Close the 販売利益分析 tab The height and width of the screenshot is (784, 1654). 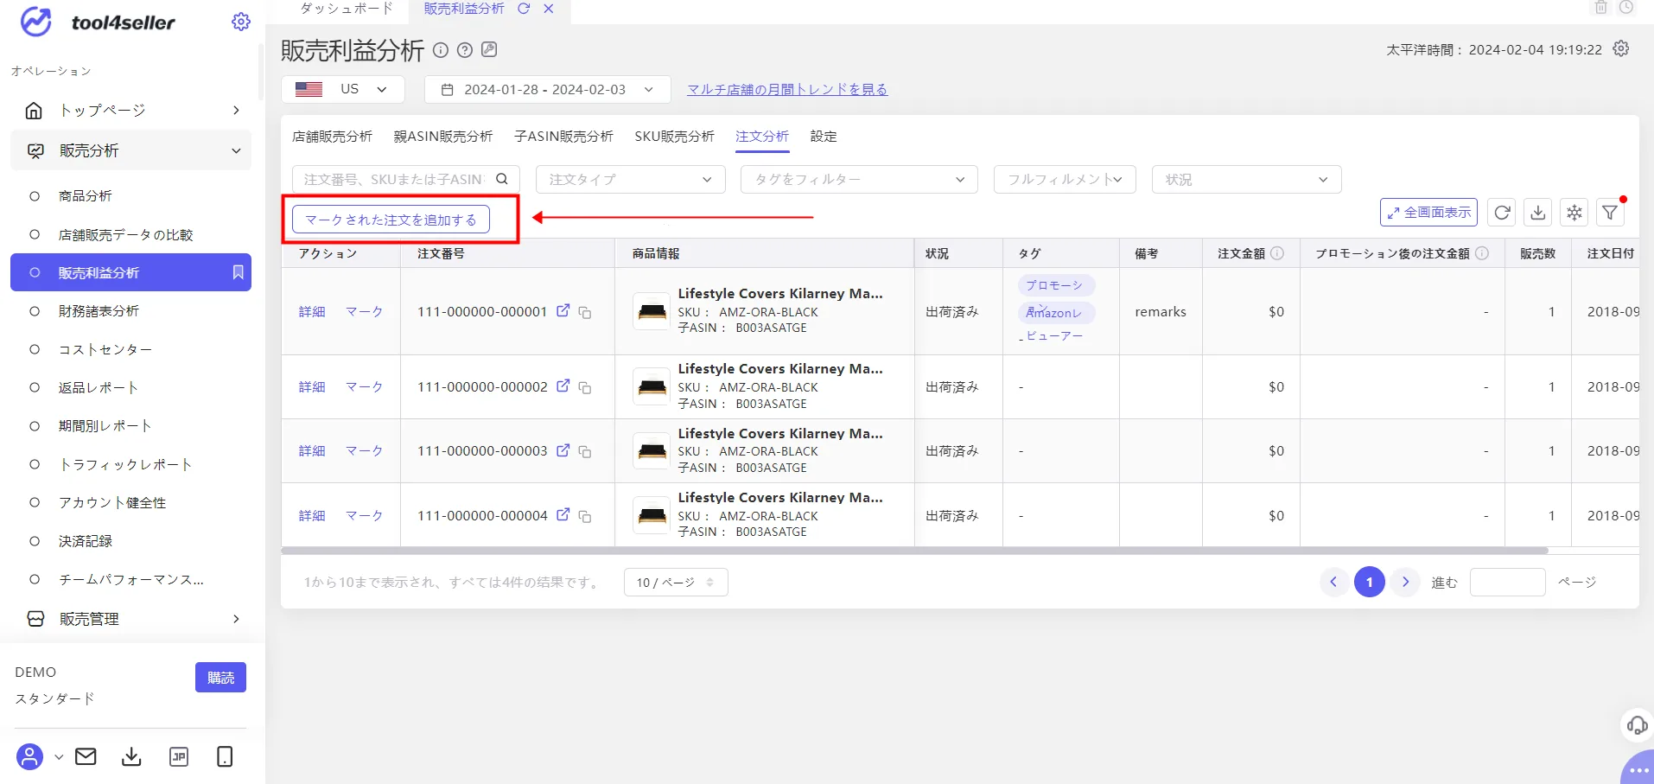pyautogui.click(x=549, y=9)
